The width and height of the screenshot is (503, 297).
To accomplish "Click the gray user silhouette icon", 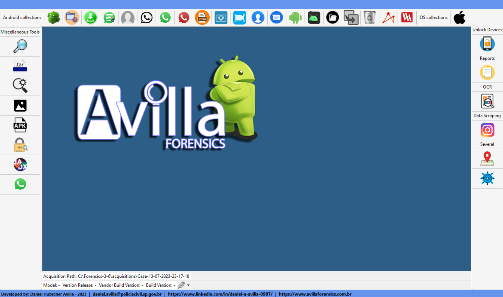I will [x=128, y=18].
